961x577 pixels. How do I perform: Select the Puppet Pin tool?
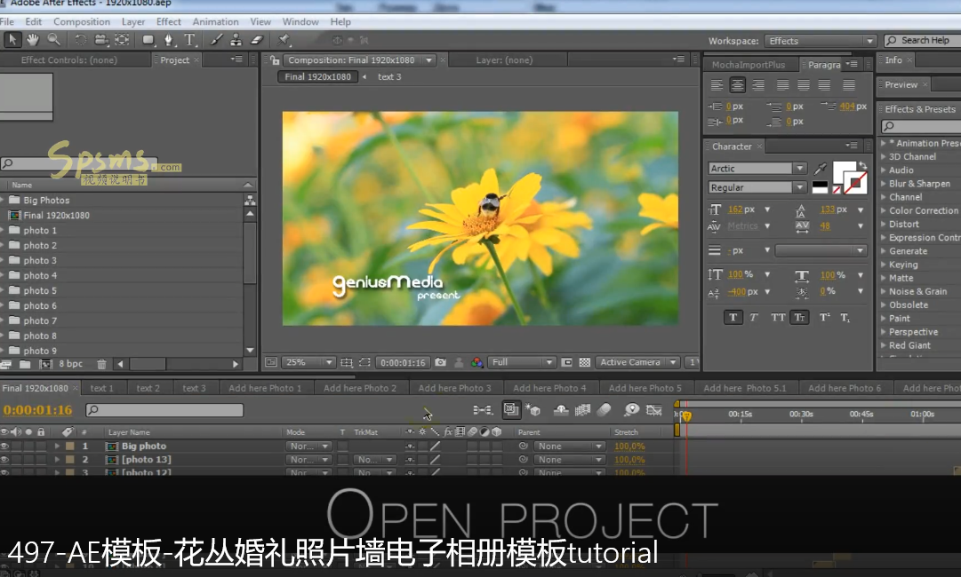coord(284,40)
